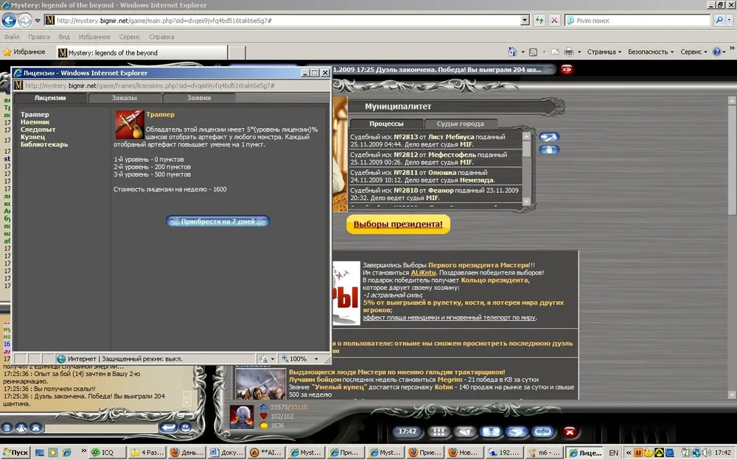Click the Выборы президента! button
The width and height of the screenshot is (737, 460).
[398, 224]
